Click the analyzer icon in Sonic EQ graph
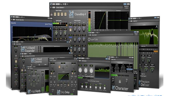Viewport: 169px width, 96px height. pos(51,29)
